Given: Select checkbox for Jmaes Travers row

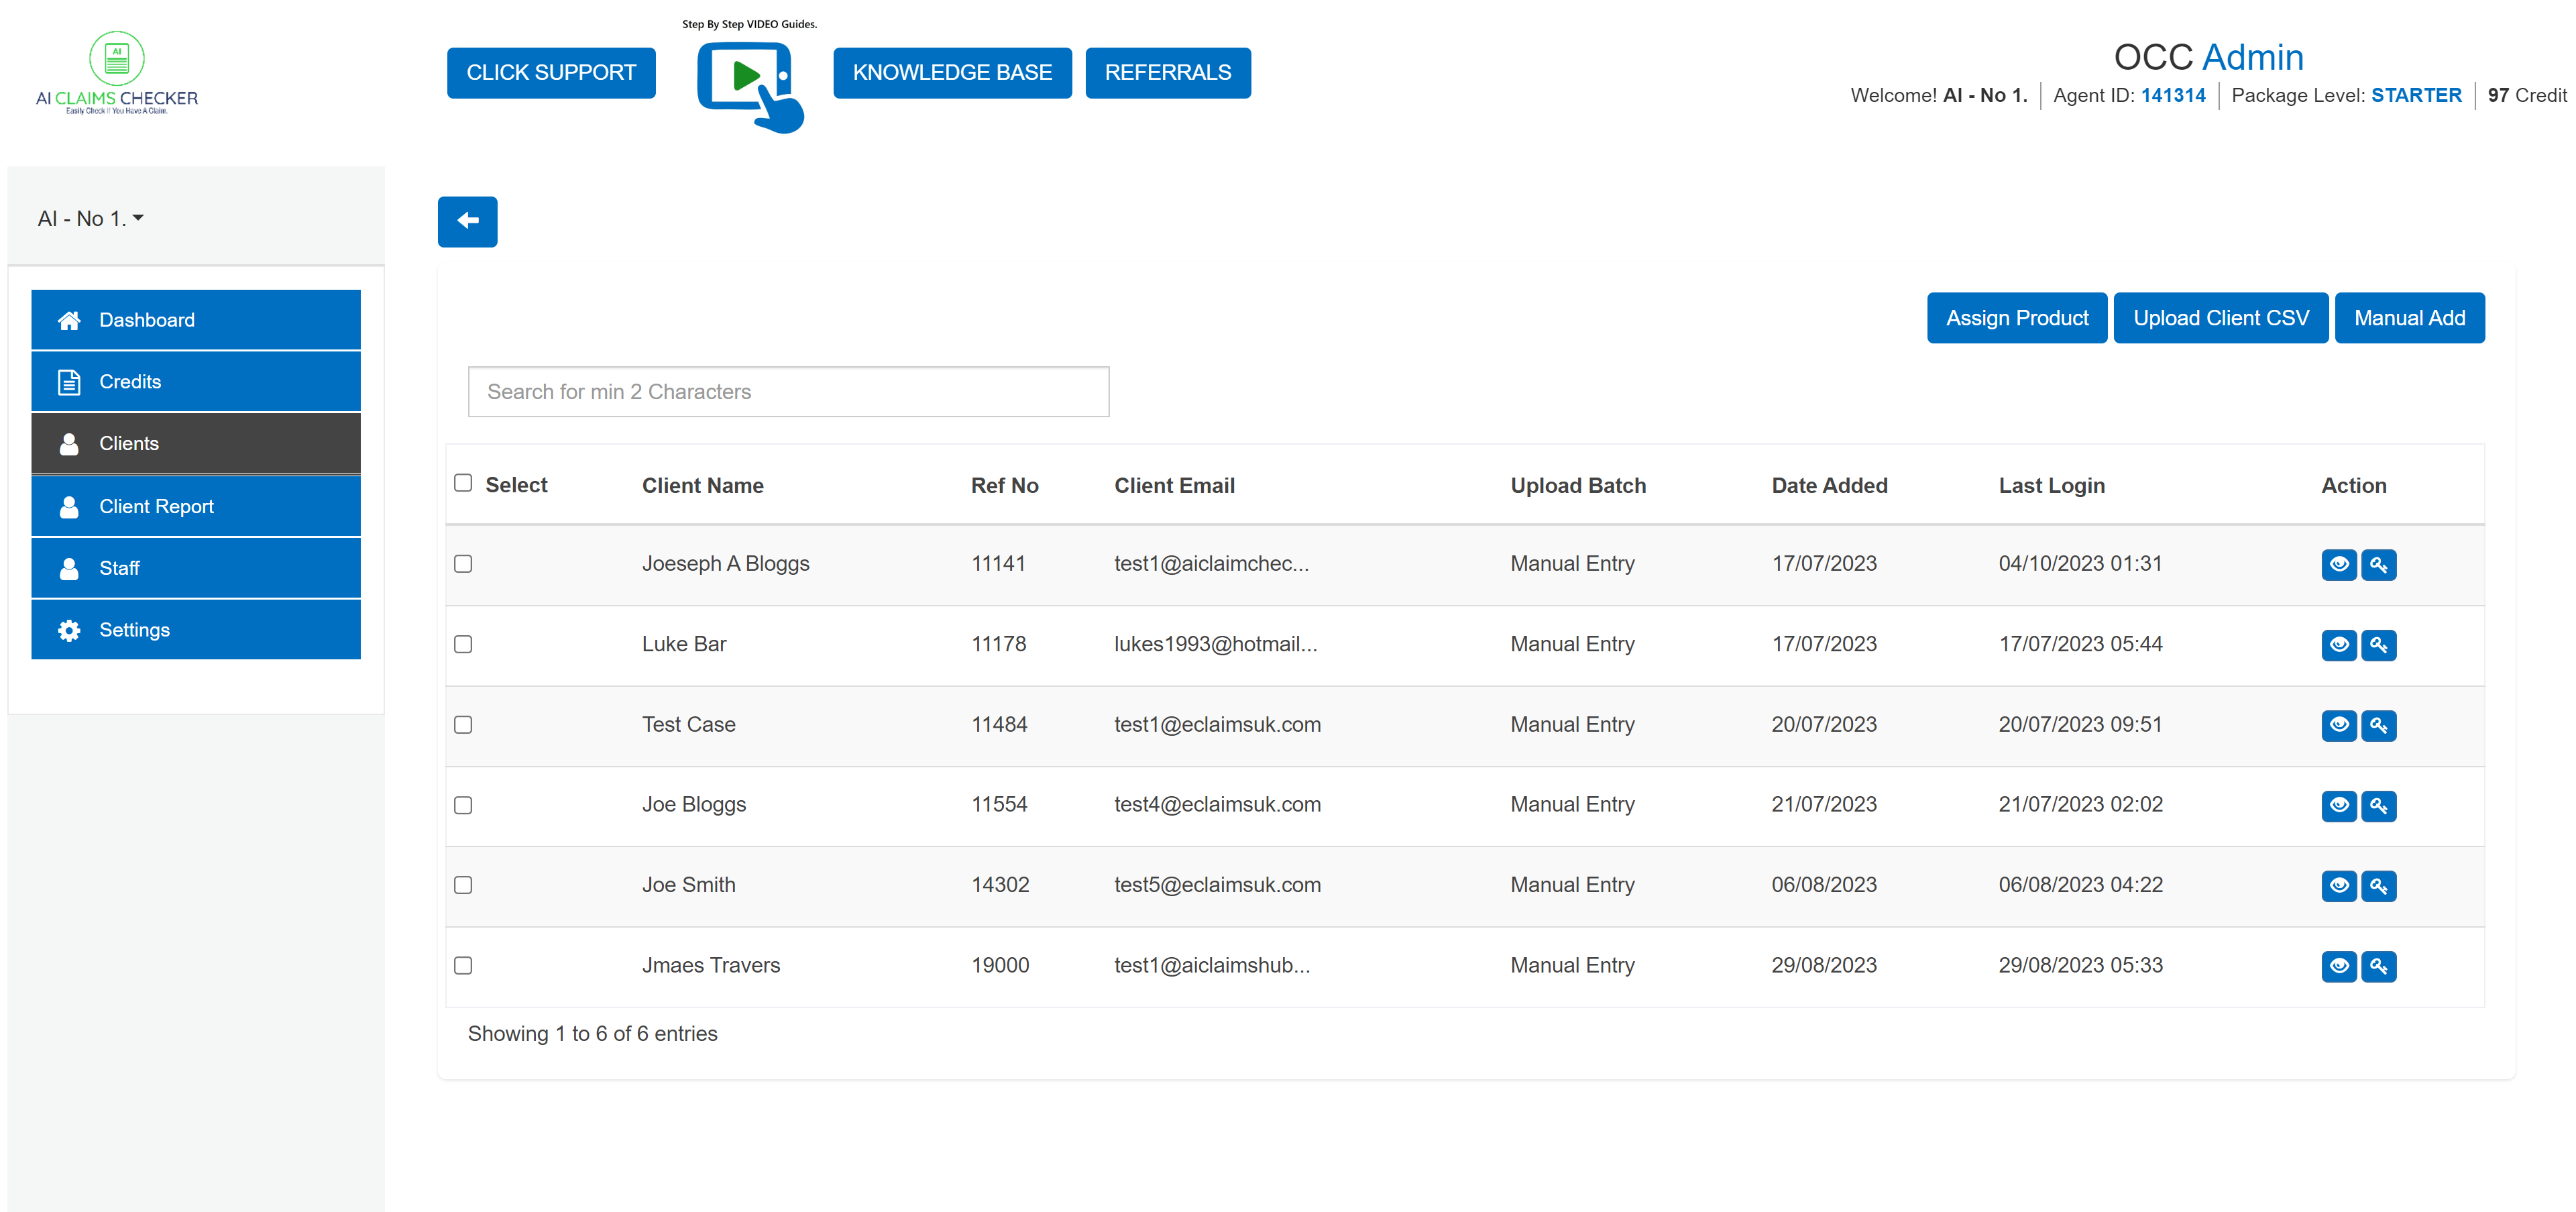Looking at the screenshot, I should [463, 965].
